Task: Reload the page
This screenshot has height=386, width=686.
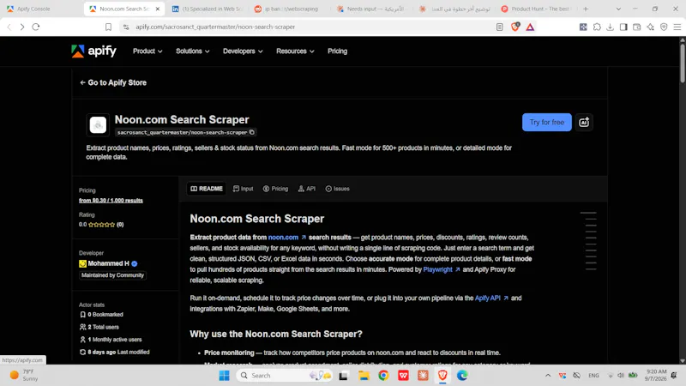Action: (x=36, y=27)
